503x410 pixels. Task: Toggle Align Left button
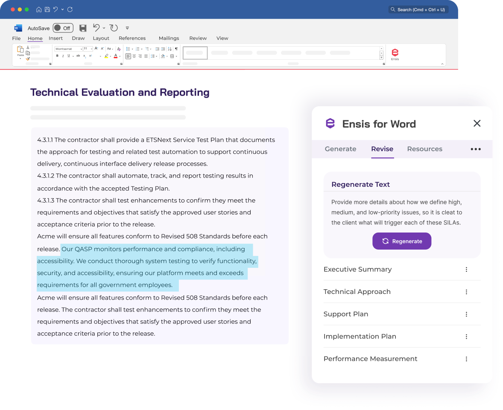coord(128,56)
